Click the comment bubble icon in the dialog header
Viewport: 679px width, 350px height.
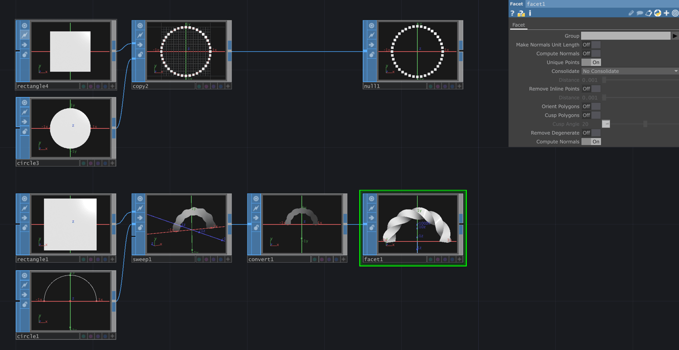tap(640, 13)
